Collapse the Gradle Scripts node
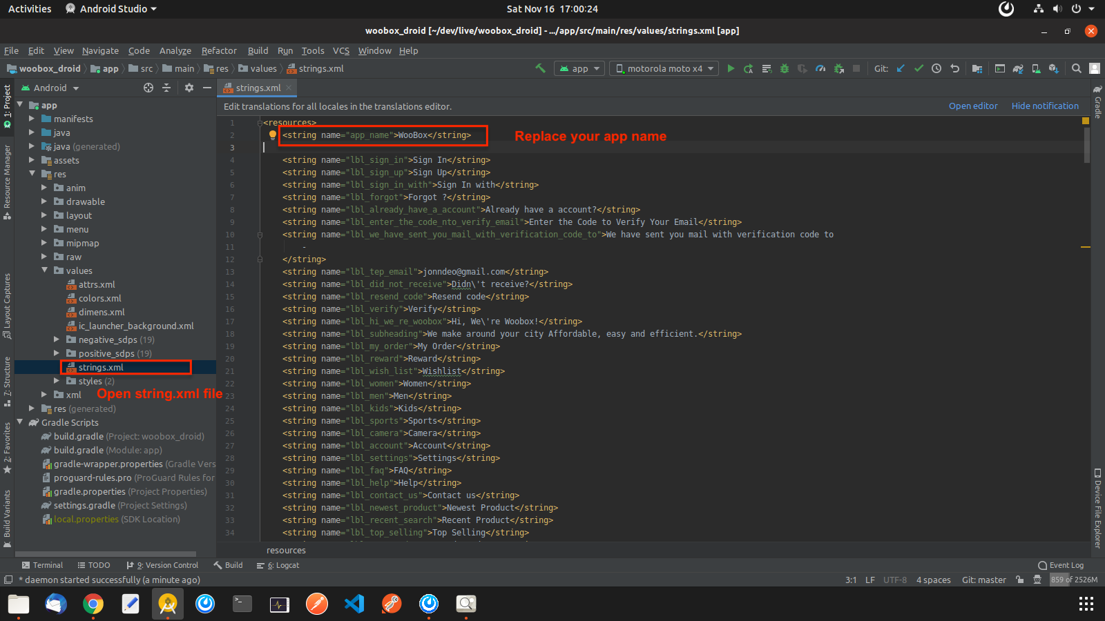The image size is (1105, 621). (20, 422)
